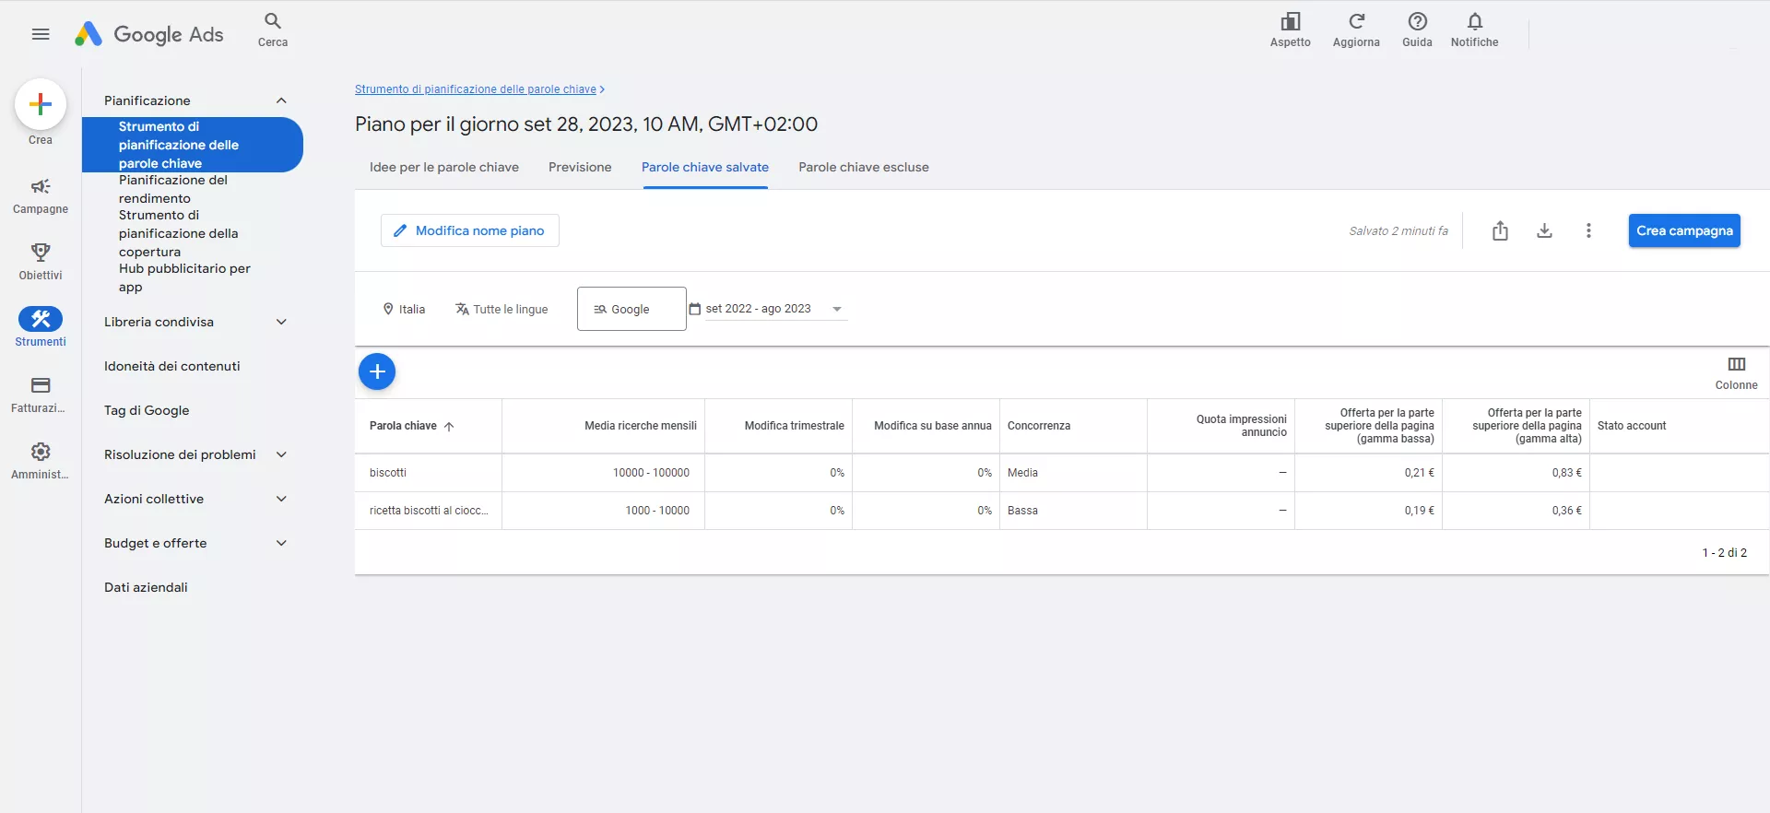Viewport: 1770px width, 813px height.
Task: Open Strumento di pianificazione della copertura
Action: click(x=179, y=233)
